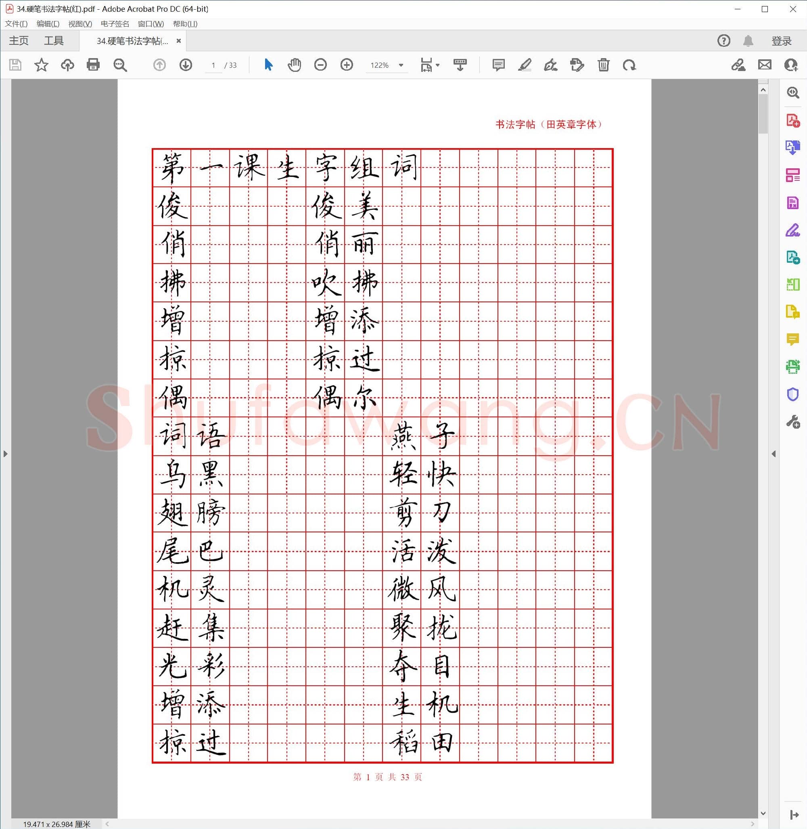The image size is (807, 829).
Task: Select the zoom level value 122%
Action: [380, 65]
